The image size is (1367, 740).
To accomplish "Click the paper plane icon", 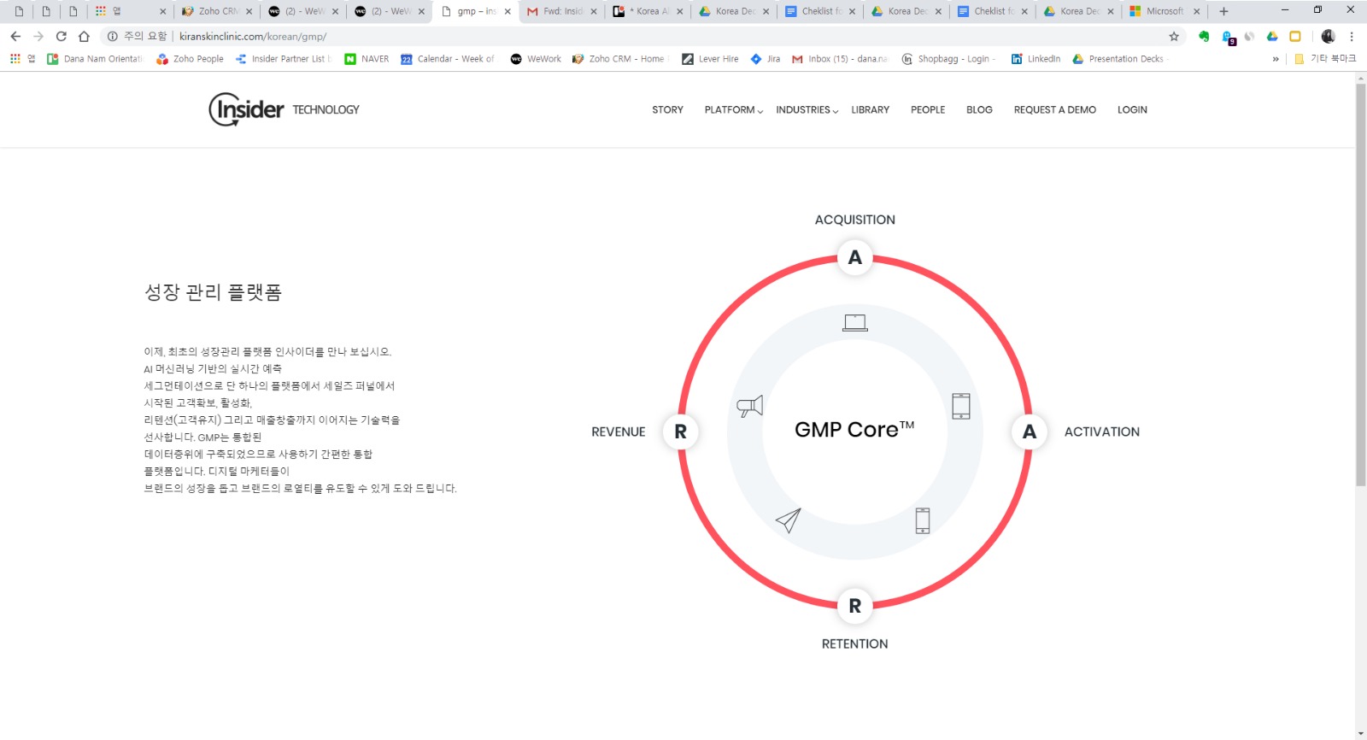I will coord(788,520).
